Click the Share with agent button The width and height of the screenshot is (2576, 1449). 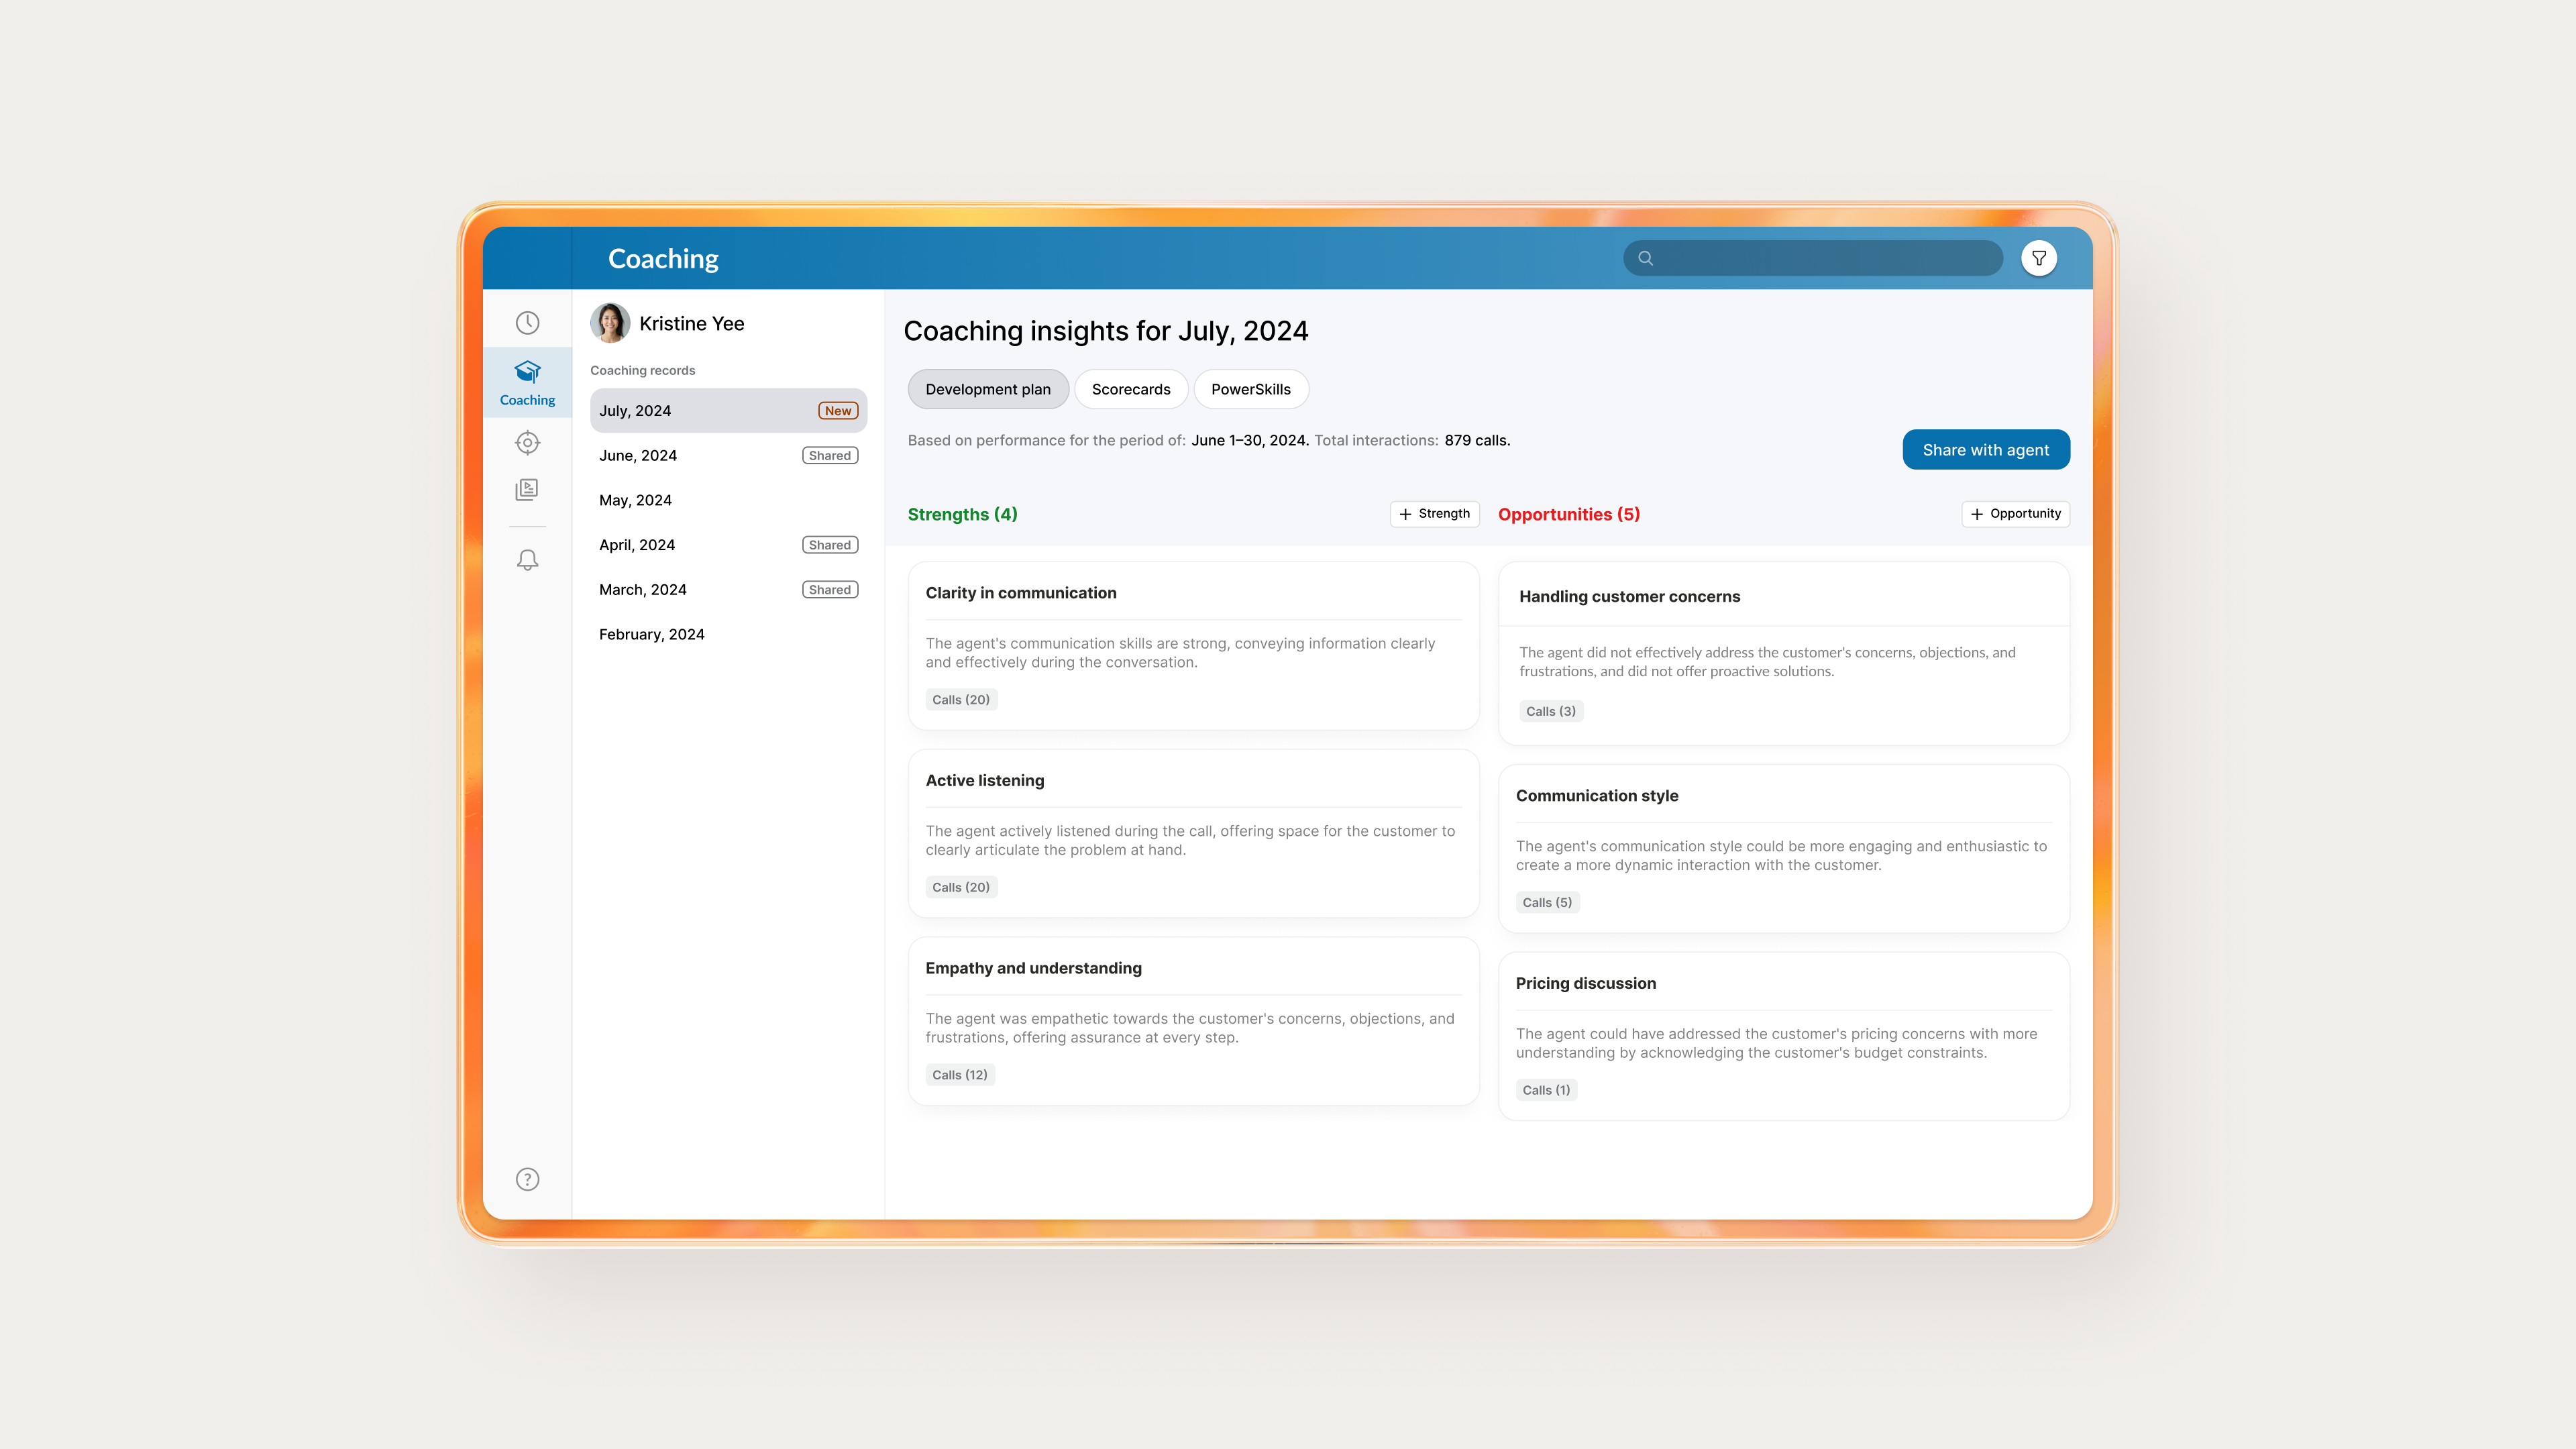(1985, 450)
